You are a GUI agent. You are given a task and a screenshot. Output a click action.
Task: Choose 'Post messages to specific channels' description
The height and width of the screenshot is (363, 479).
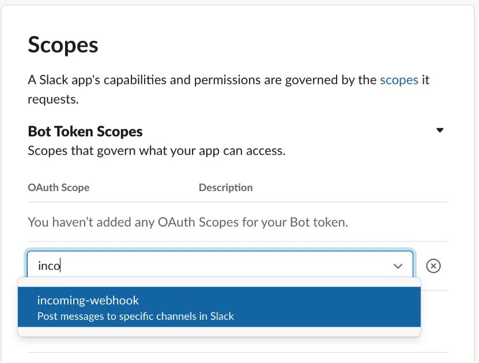point(135,316)
